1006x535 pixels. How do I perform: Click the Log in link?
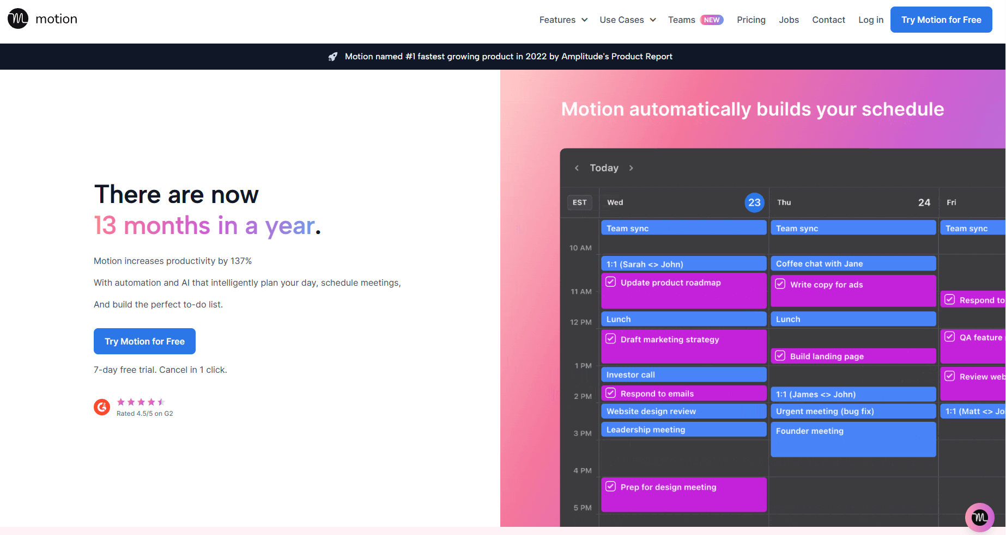click(870, 20)
